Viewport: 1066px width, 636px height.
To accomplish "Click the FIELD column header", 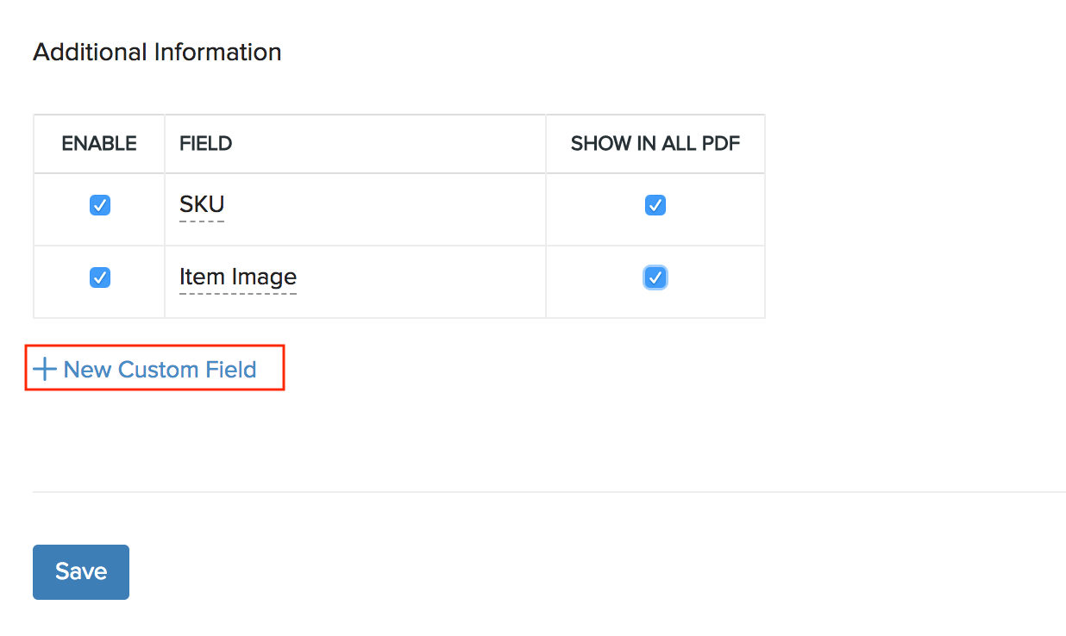I will [x=205, y=144].
